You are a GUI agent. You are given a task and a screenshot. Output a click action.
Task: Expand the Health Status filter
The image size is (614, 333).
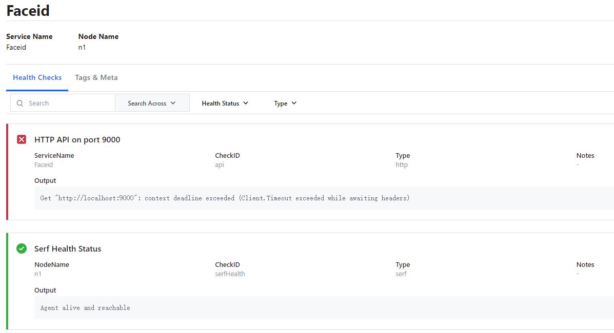225,103
